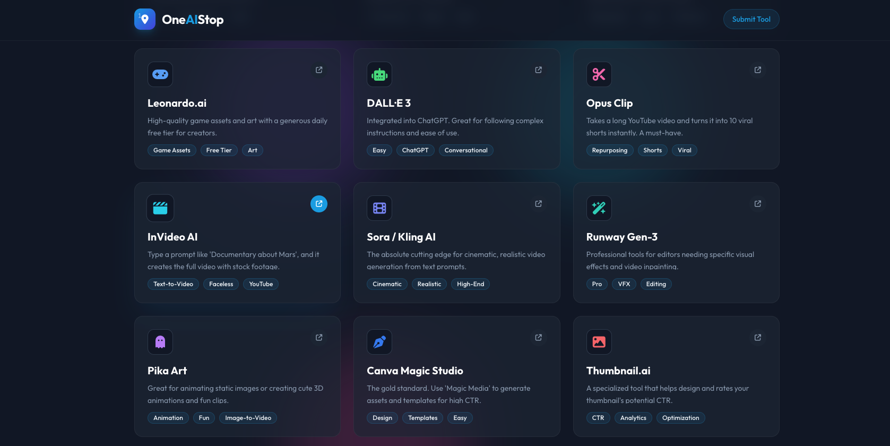This screenshot has height=446, width=890.
Task: Open the Pika Art card title
Action: [x=167, y=371]
